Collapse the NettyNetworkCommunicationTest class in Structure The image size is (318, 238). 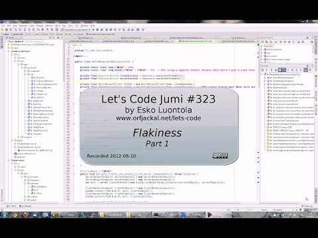[x=262, y=75]
